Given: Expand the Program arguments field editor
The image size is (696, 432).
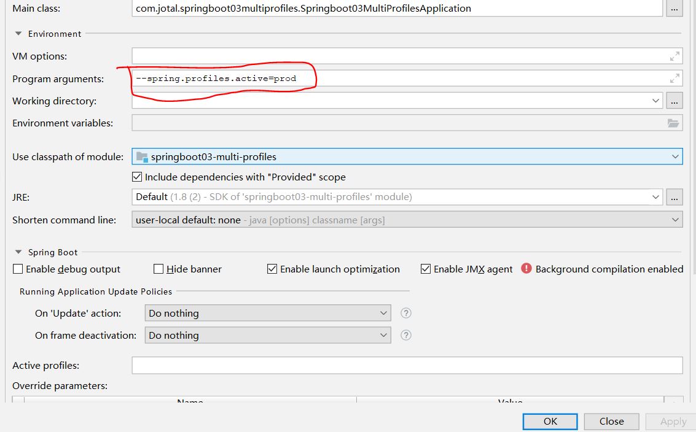Looking at the screenshot, I should [x=674, y=79].
